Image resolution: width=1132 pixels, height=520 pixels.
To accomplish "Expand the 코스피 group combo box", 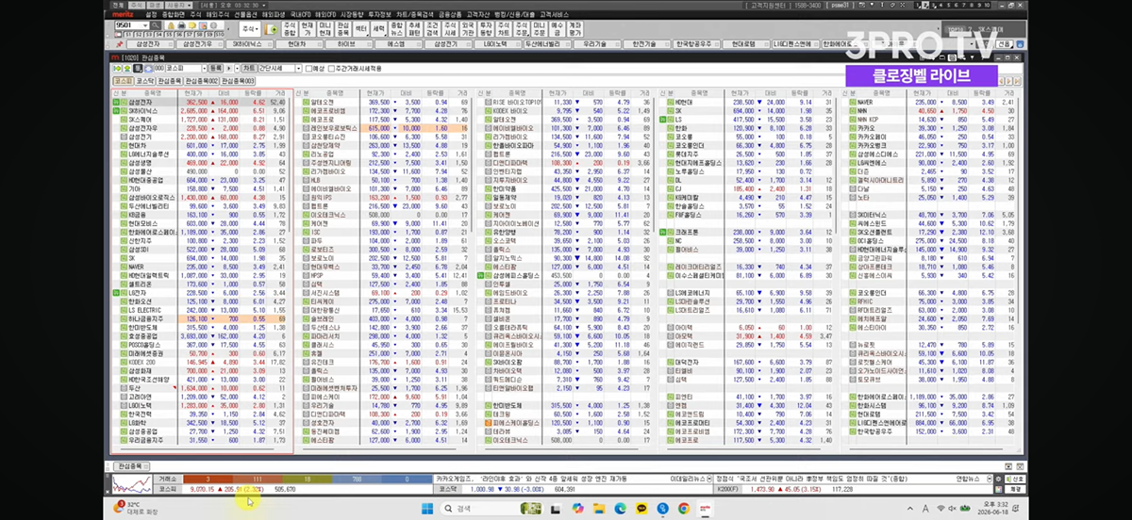I will [204, 68].
